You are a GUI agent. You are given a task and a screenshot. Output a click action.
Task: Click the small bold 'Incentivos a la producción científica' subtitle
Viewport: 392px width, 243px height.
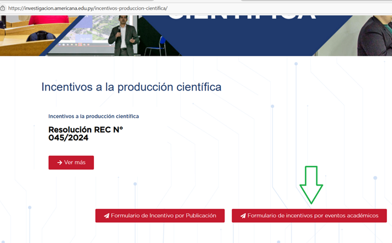pos(93,117)
